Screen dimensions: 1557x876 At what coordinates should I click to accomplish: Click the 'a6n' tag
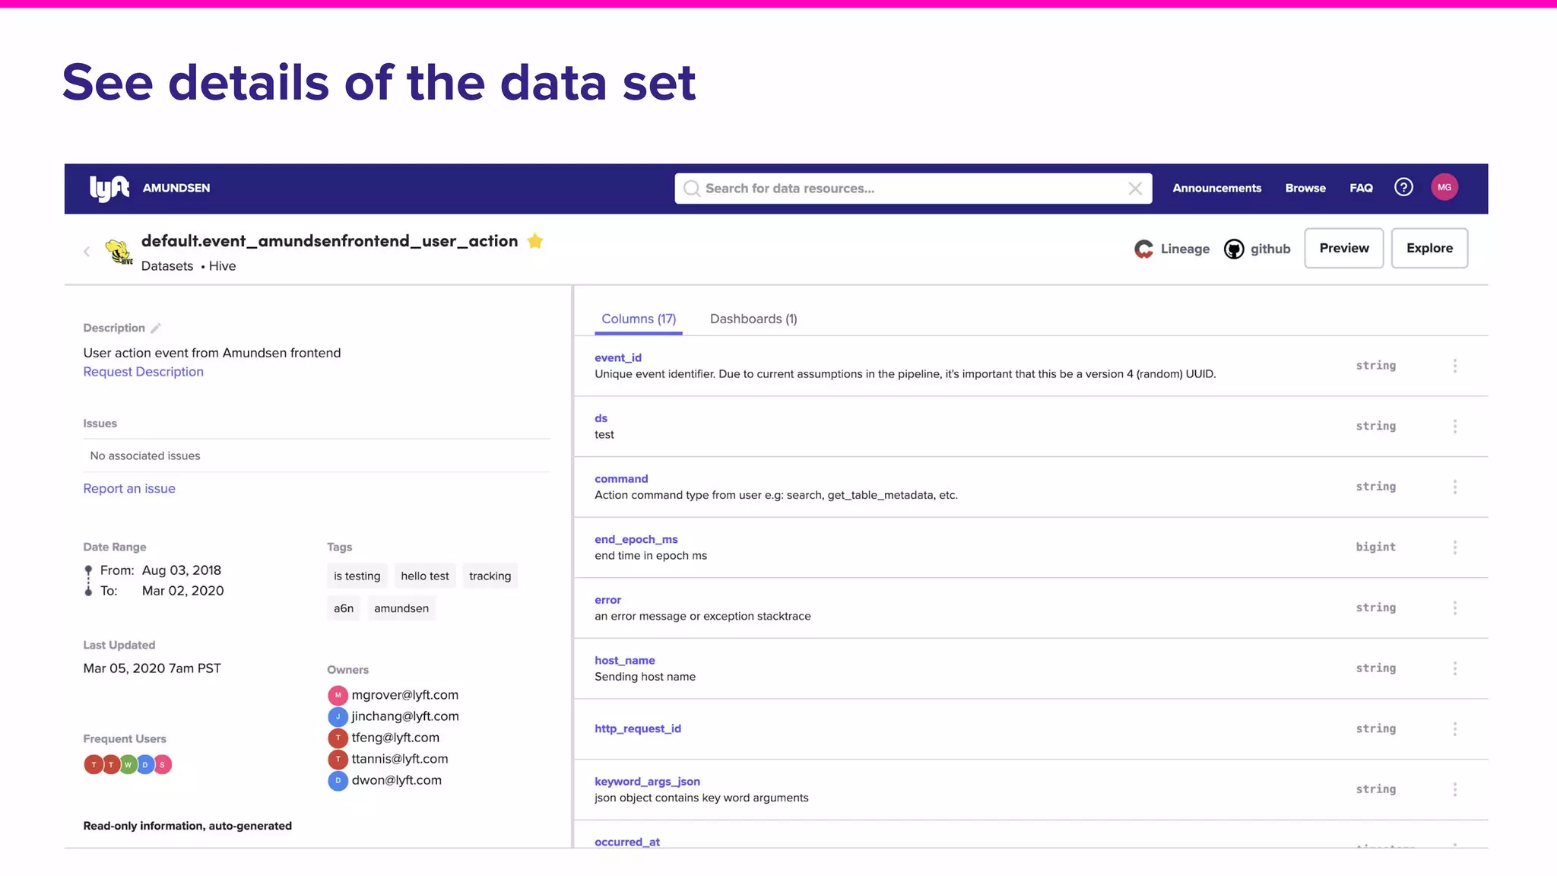[344, 608]
